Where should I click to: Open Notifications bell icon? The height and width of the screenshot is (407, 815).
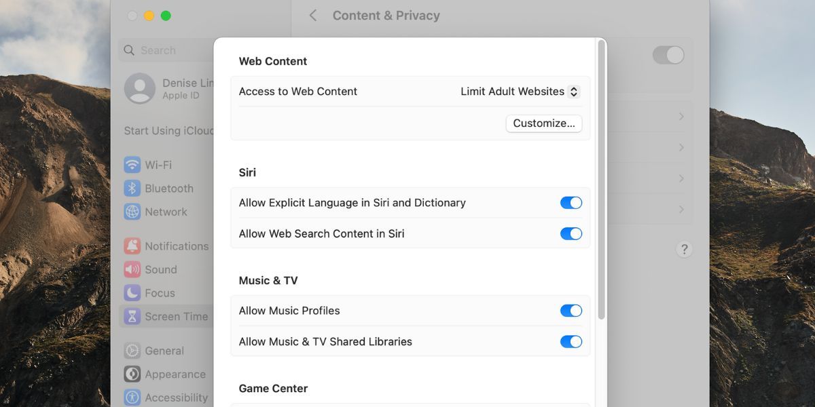[132, 246]
